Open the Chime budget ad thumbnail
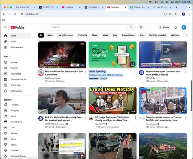Screen dimensions: 193x159 point(112,55)
